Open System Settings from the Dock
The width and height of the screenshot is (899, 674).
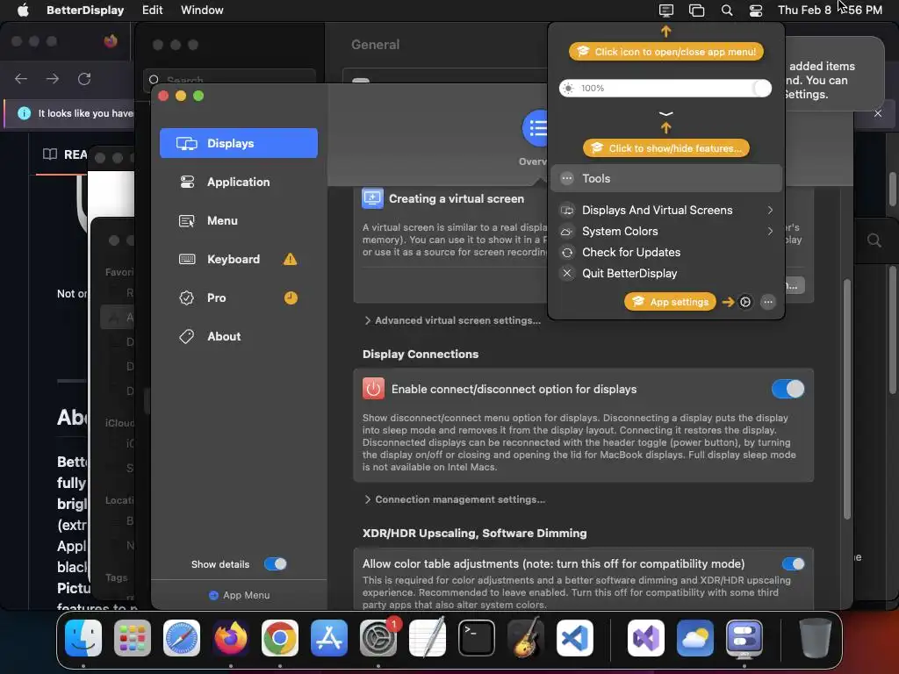[378, 638]
